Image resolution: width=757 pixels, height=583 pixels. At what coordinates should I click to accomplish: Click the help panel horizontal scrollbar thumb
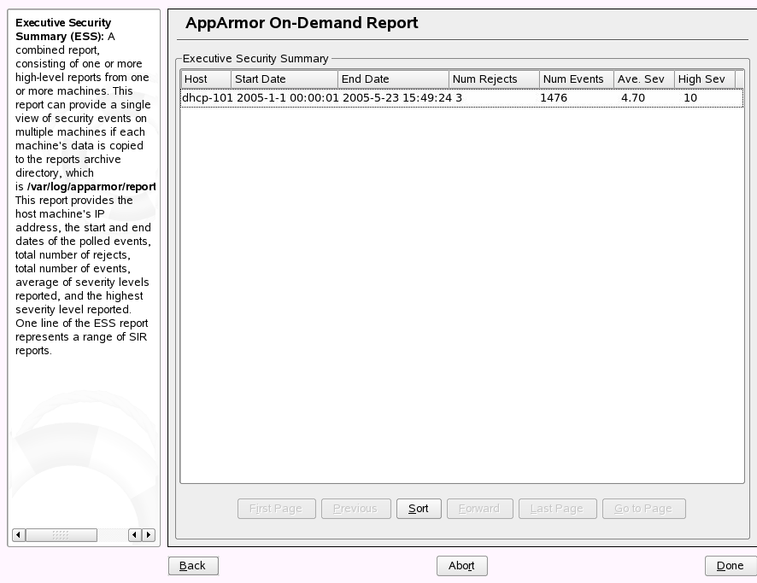click(x=62, y=535)
